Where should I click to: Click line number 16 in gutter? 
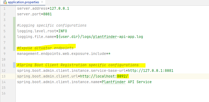4,93
